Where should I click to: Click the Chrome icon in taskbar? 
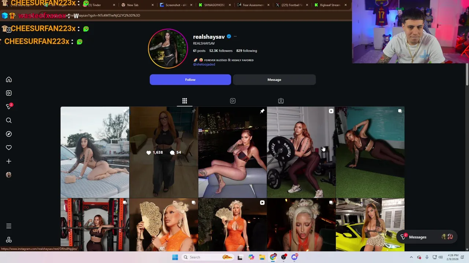point(273,257)
